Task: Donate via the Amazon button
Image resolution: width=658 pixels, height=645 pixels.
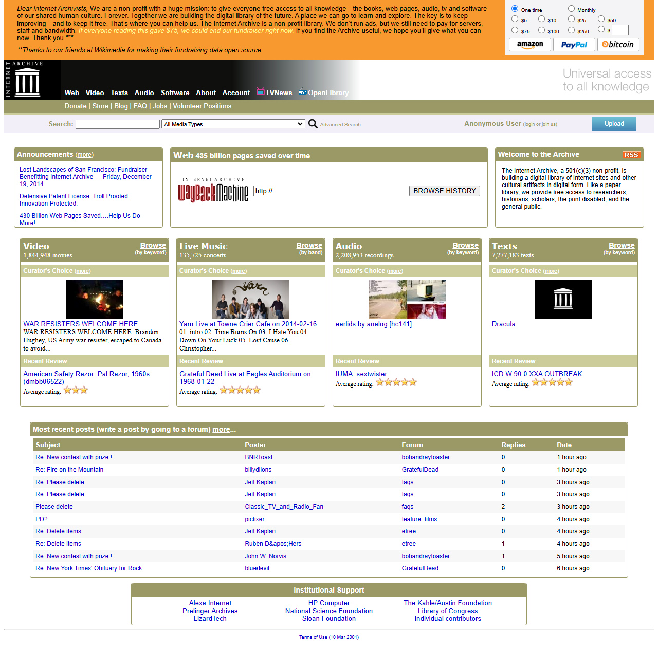Action: coord(530,44)
